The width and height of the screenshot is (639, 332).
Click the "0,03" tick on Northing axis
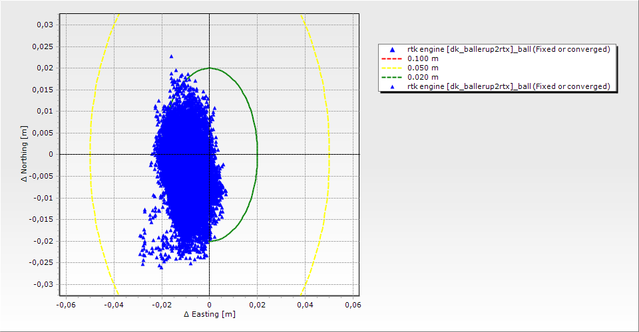45,25
